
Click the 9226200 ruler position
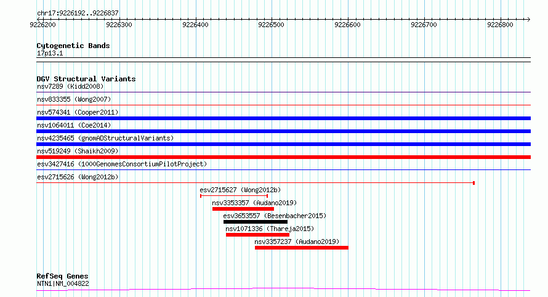point(42,25)
